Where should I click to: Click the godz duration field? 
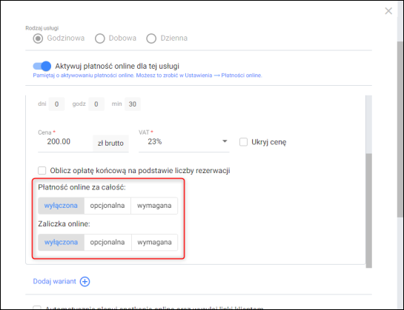click(x=96, y=104)
